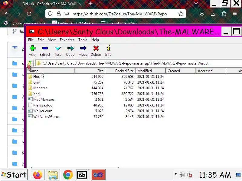Switch to 7-Zip in the taskbar
This screenshot has height=181, width=242.
pyautogui.click(x=82, y=175)
